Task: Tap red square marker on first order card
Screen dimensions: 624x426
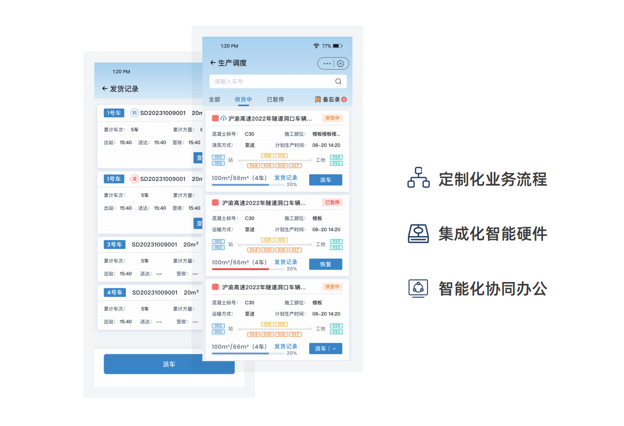Action: (x=215, y=118)
